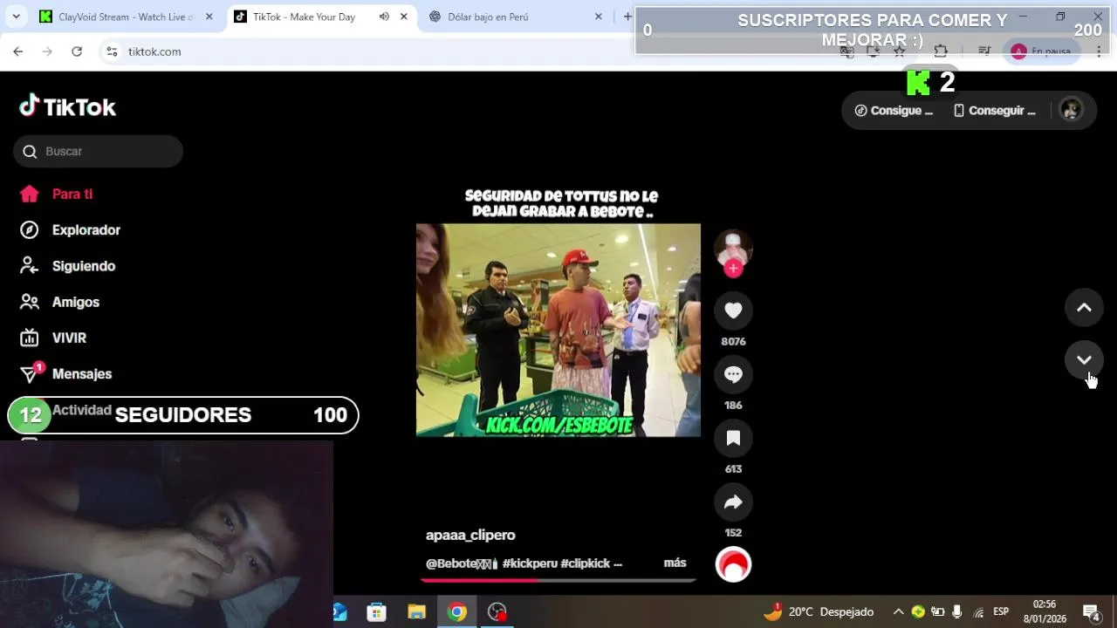1117x628 pixels.
Task: Open File Explorer from the taskbar
Action: pos(416,611)
